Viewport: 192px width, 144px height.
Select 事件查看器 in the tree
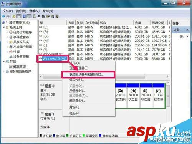tap(21, 37)
